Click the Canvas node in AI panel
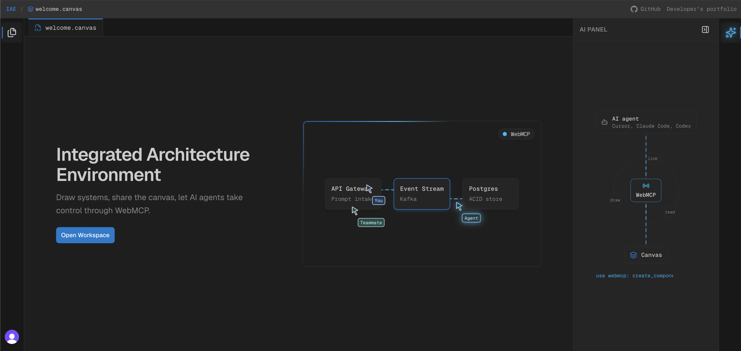The width and height of the screenshot is (741, 351). click(x=646, y=255)
